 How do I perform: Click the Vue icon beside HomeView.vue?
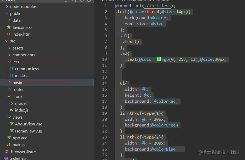[x=12, y=131]
